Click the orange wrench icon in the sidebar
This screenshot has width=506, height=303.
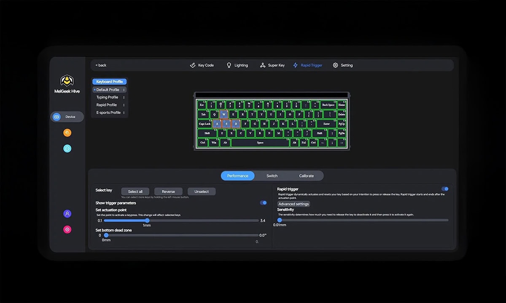pos(67,133)
